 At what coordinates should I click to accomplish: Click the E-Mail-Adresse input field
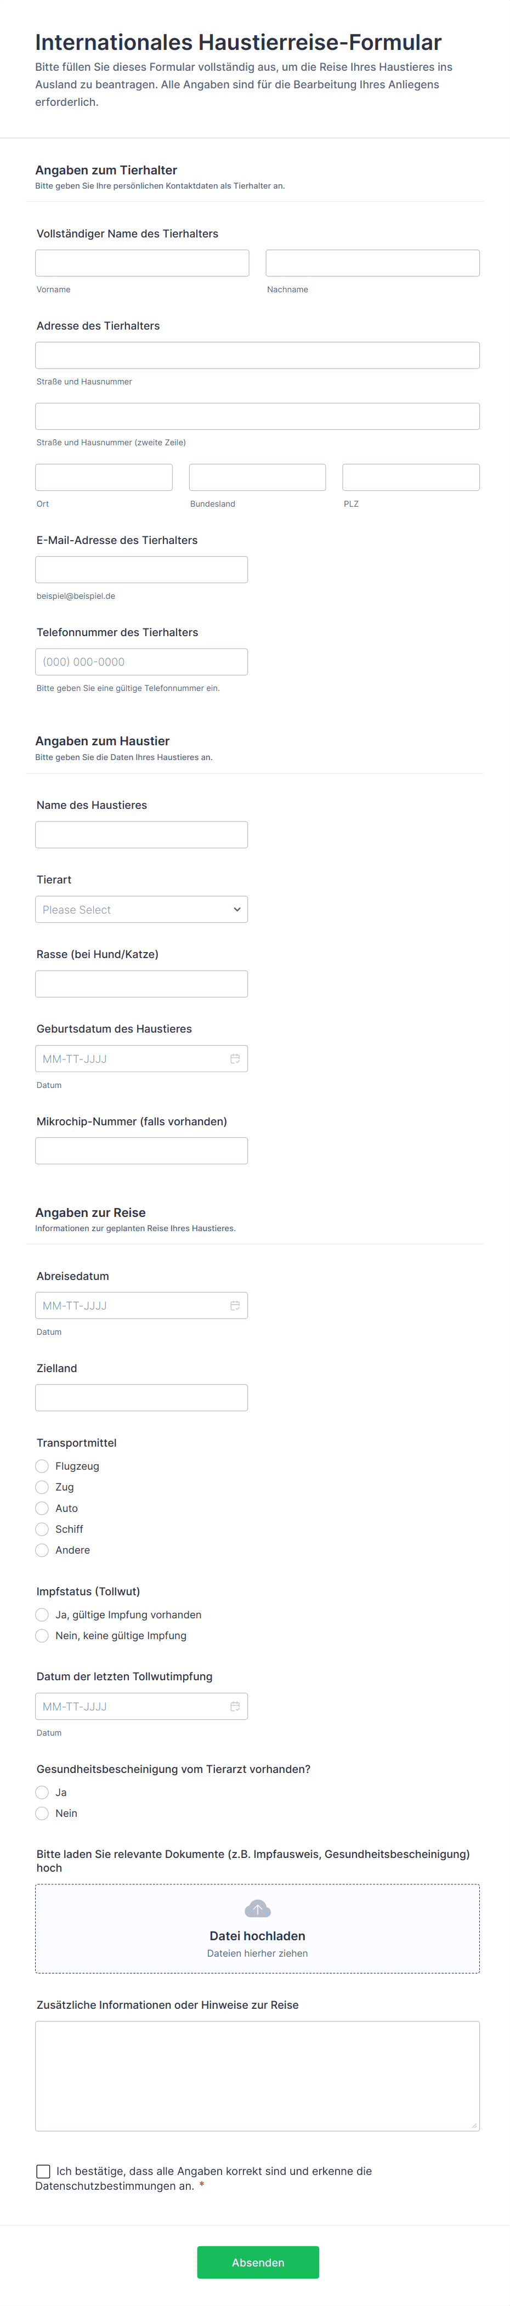141,570
